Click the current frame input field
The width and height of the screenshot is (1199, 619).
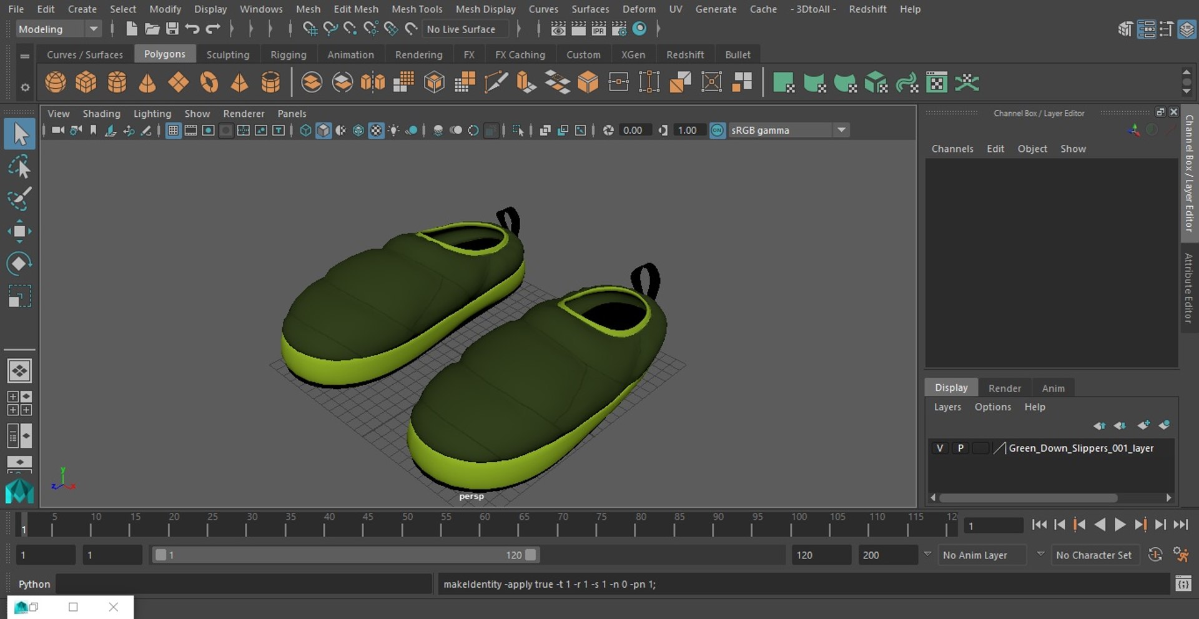click(993, 525)
